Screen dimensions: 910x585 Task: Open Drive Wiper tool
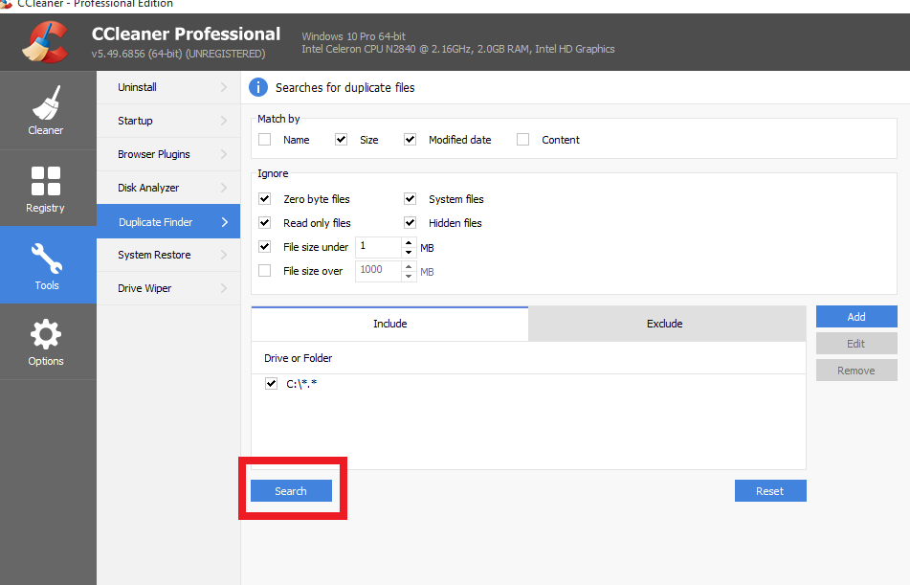click(x=168, y=288)
